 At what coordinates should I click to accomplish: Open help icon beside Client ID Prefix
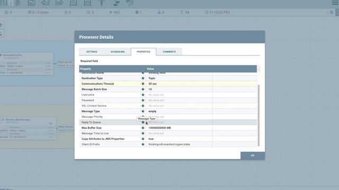point(143,144)
